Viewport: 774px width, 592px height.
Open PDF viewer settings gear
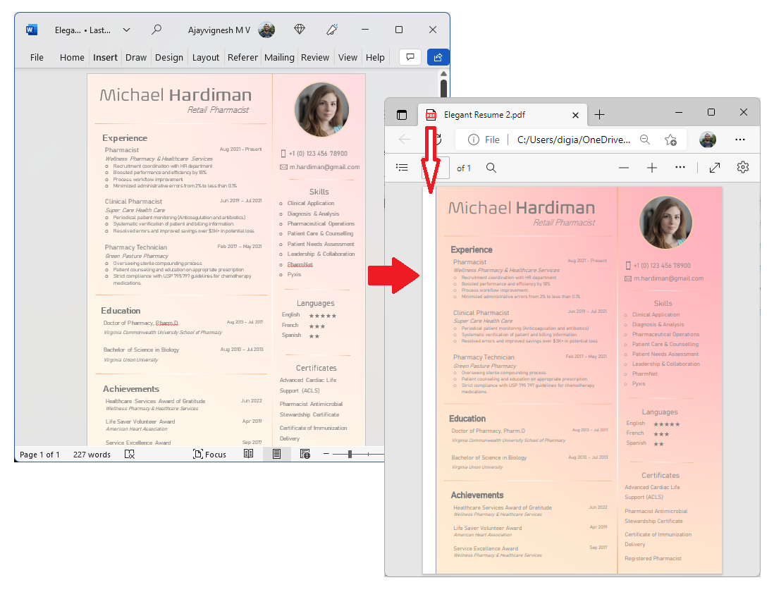(x=742, y=168)
